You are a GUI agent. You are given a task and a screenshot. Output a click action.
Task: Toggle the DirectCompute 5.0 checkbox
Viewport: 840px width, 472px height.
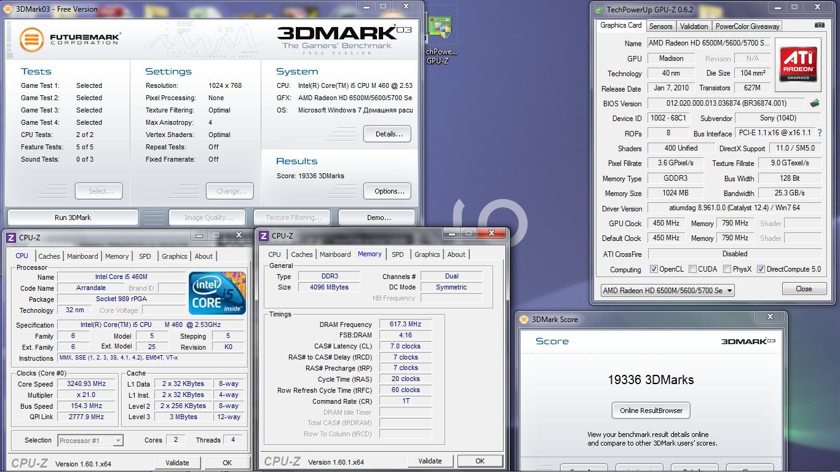[x=761, y=269]
